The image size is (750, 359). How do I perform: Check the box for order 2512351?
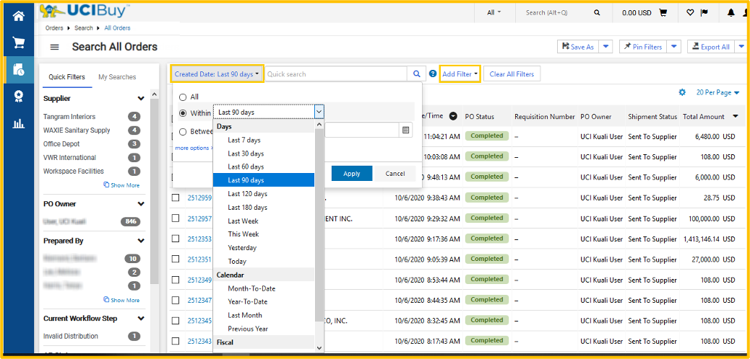176,259
